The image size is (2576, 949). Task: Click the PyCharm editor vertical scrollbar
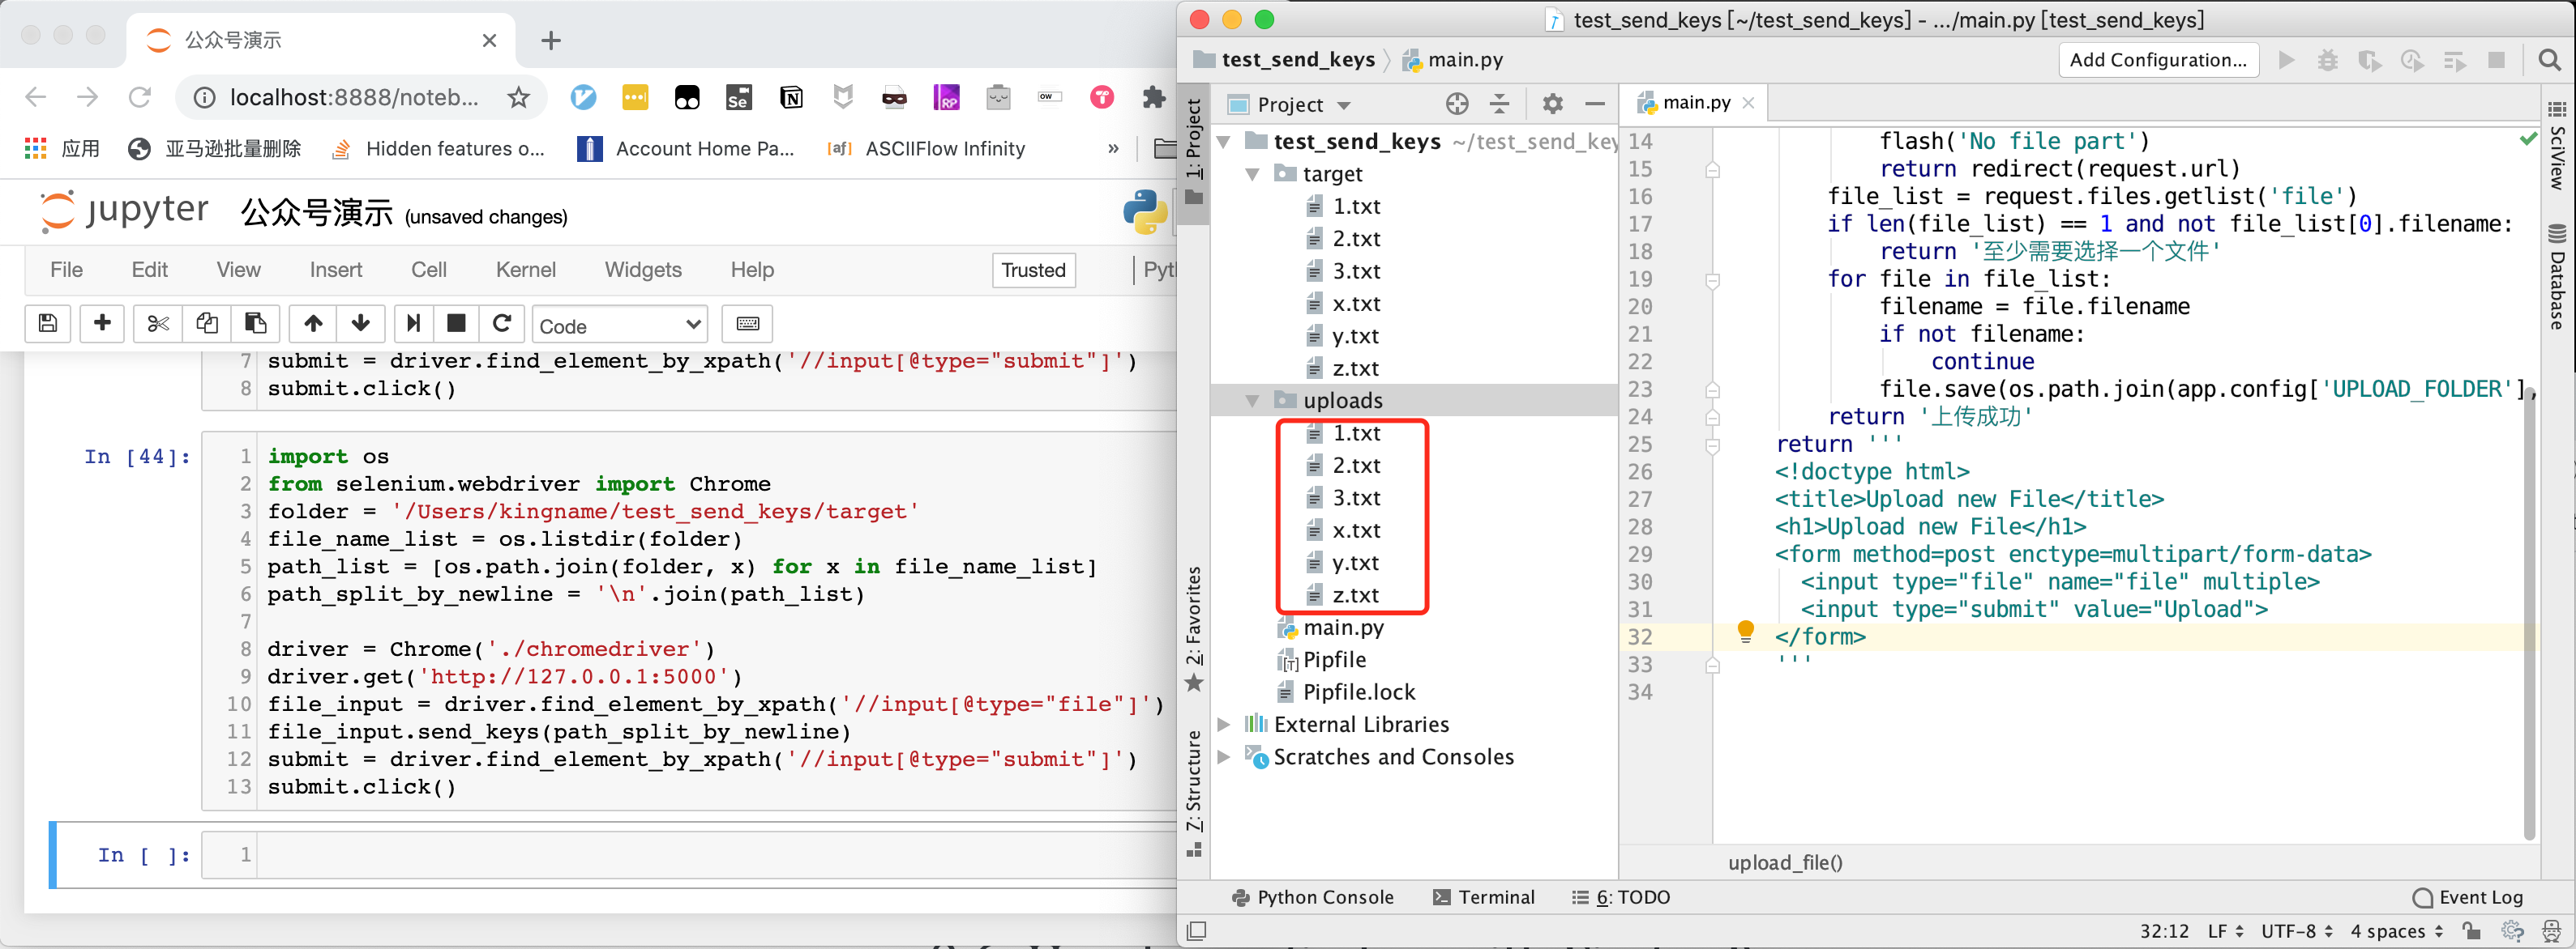2529,615
